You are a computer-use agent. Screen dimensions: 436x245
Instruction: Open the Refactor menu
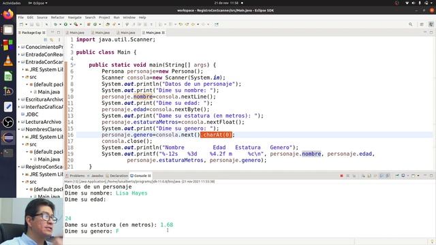pyautogui.click(x=57, y=18)
